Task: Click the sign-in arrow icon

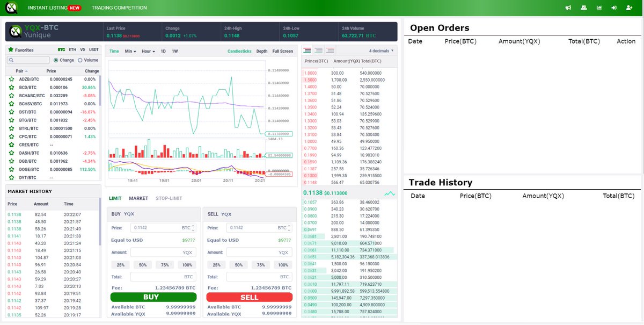Action: [x=614, y=8]
